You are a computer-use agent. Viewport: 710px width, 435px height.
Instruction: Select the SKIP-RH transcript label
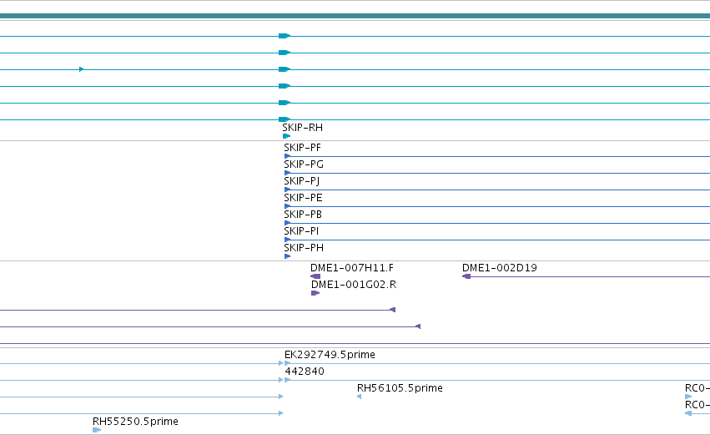tap(303, 128)
